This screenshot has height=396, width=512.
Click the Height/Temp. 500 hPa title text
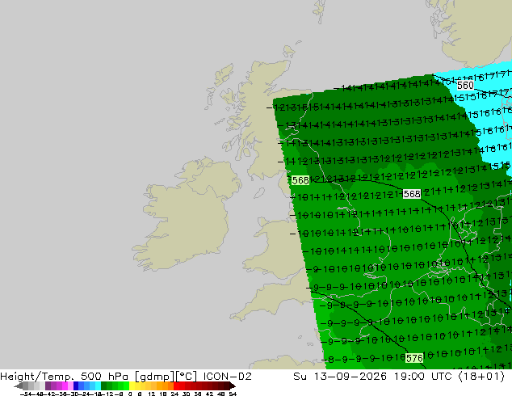(65, 377)
